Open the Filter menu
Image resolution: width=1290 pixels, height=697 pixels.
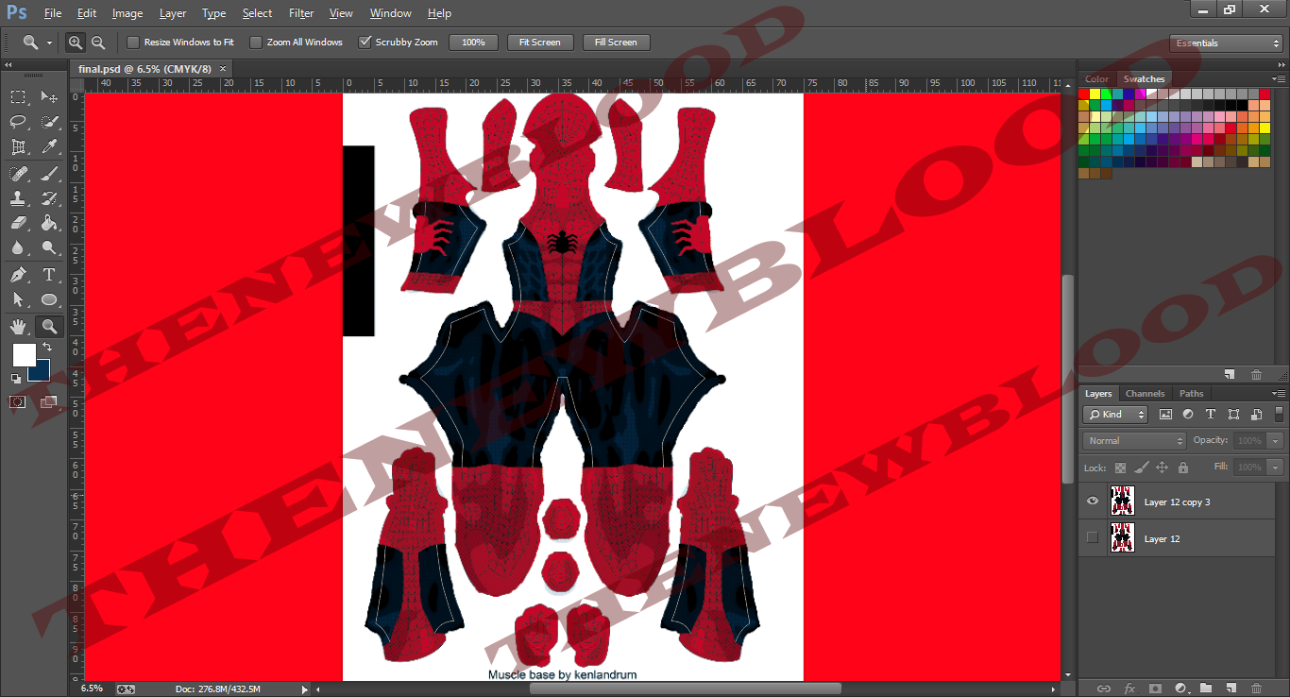[301, 13]
